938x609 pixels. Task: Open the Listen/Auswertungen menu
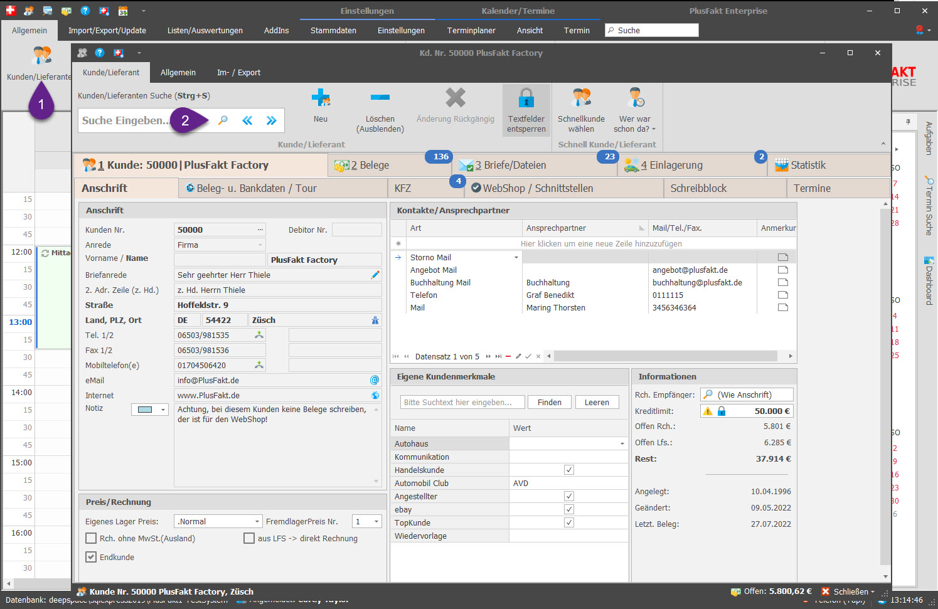[205, 30]
